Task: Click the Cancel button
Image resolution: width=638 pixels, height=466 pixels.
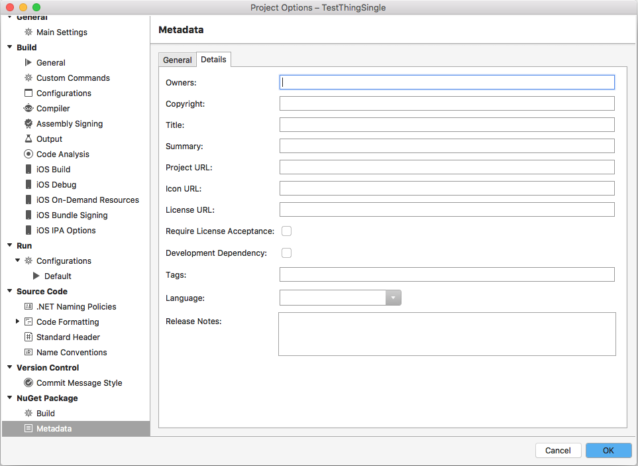Action: coord(558,450)
